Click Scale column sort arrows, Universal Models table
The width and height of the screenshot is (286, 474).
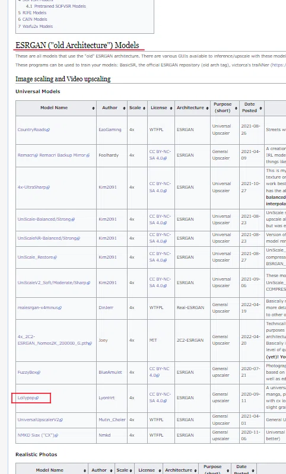pos(144,108)
